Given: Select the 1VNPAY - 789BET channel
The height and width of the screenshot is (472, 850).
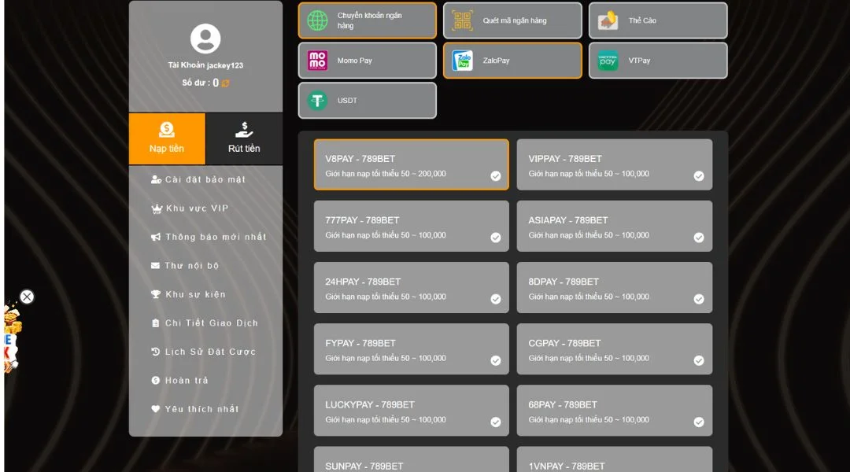Looking at the screenshot, I should (614, 459).
